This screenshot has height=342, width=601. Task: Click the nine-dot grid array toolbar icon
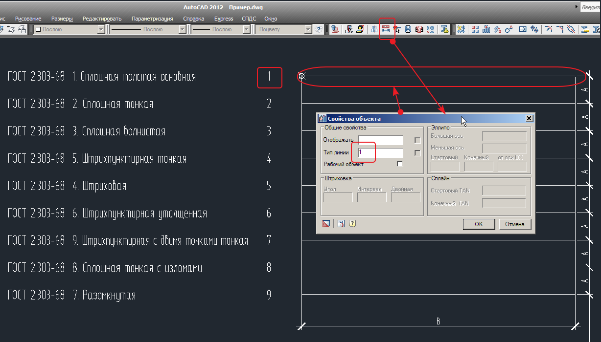coord(431,29)
